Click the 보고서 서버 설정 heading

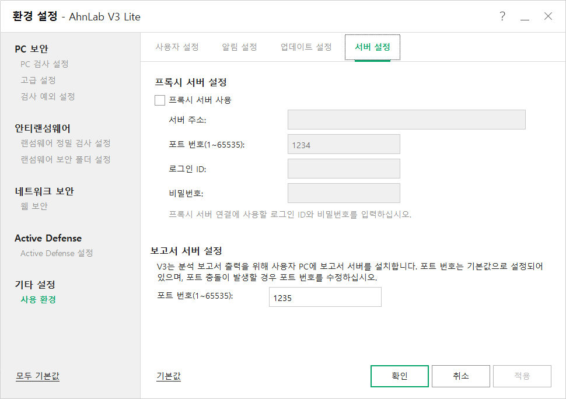186,250
